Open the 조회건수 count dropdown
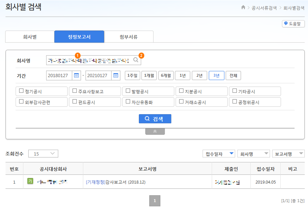The width and height of the screenshot is (308, 208). [43, 153]
